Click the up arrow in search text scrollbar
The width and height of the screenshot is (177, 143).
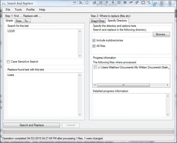80,31
